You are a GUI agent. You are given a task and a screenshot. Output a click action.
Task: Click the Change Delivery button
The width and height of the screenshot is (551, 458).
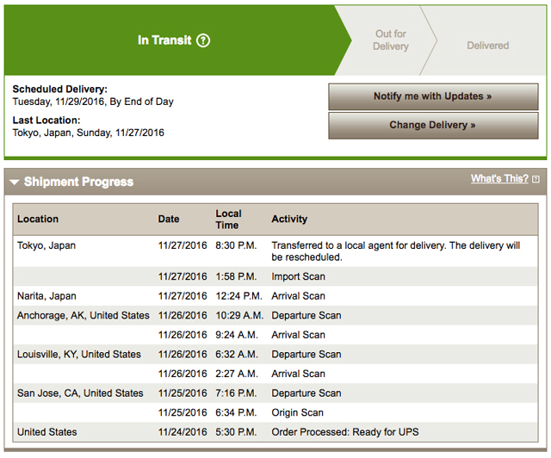[433, 125]
